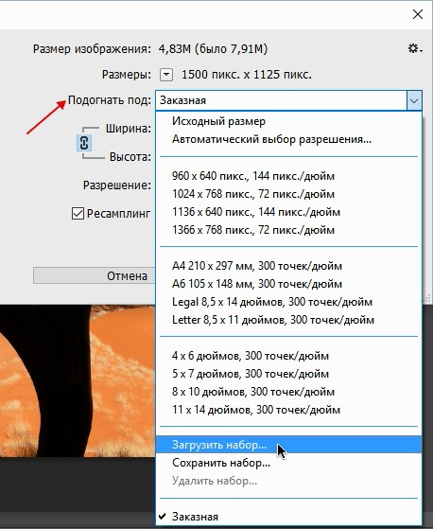Select the checked Заказная entry at bottom
Screen dimensions: 433x529
(288, 517)
